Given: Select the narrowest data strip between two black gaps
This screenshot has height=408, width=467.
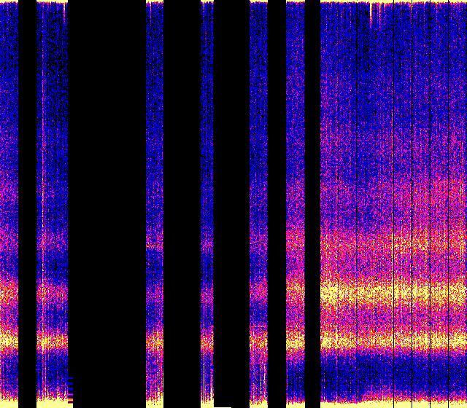Looking at the screenshot, I should (207, 204).
